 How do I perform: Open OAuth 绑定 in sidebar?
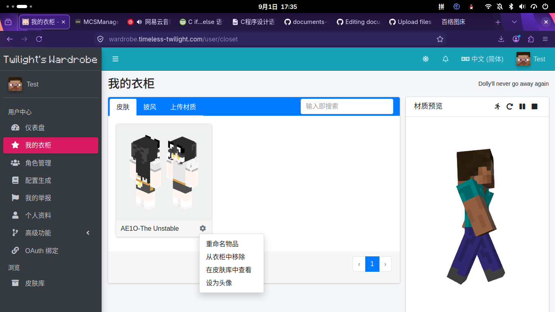pyautogui.click(x=51, y=251)
